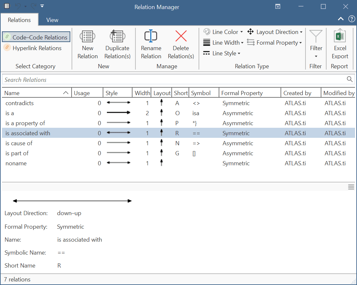
Task: Click layout direction arrow in 'noname' row
Action: (x=161, y=162)
